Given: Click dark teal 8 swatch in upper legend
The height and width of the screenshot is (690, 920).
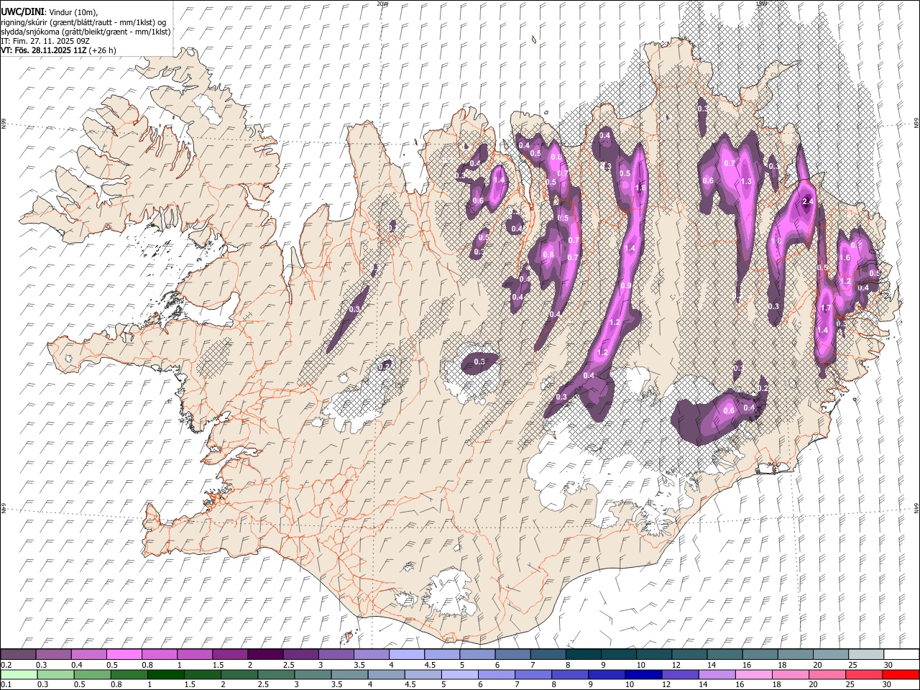Looking at the screenshot, I should (x=583, y=654).
